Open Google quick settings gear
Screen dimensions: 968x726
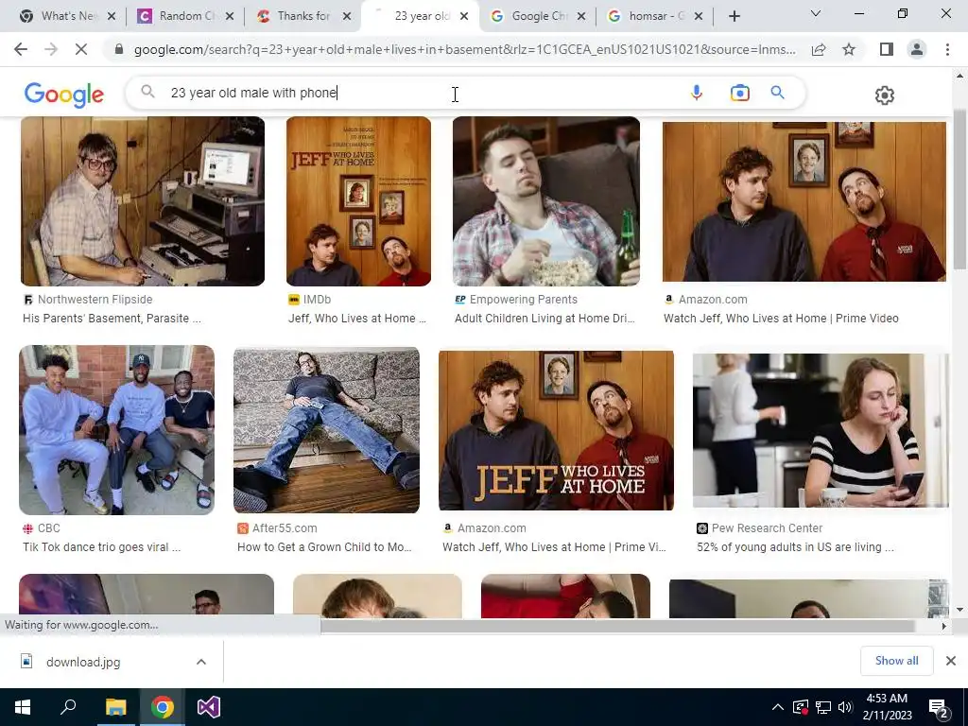pyautogui.click(x=884, y=95)
